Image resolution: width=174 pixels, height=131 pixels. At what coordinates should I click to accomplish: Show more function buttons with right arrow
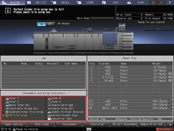click(170, 125)
